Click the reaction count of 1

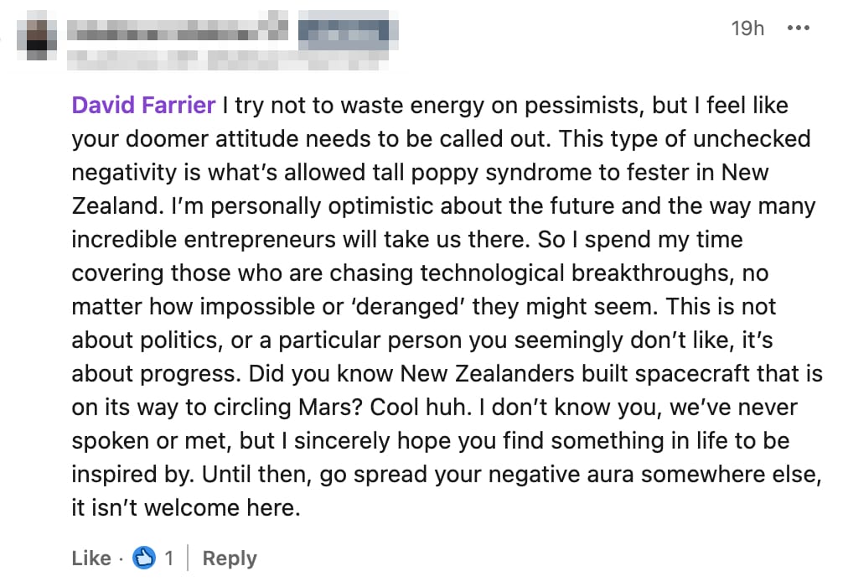(168, 557)
